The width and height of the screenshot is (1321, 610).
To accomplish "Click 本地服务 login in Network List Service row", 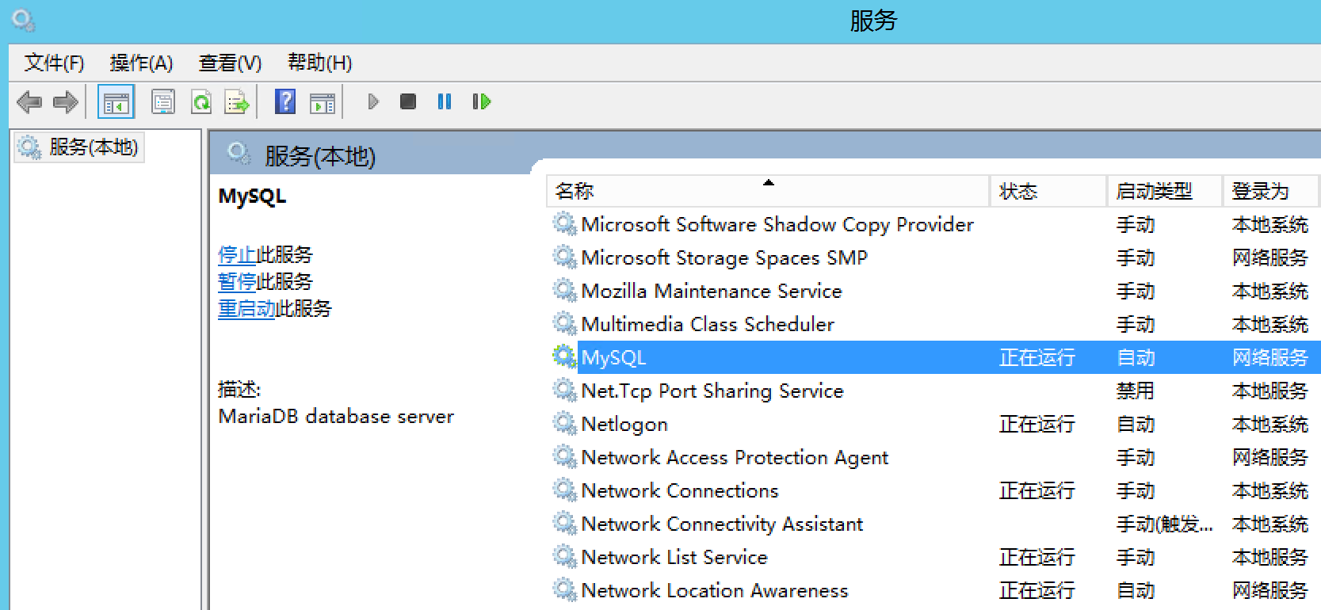I will click(x=1269, y=557).
